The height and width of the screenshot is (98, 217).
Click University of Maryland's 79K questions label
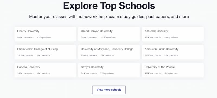tap(107, 55)
